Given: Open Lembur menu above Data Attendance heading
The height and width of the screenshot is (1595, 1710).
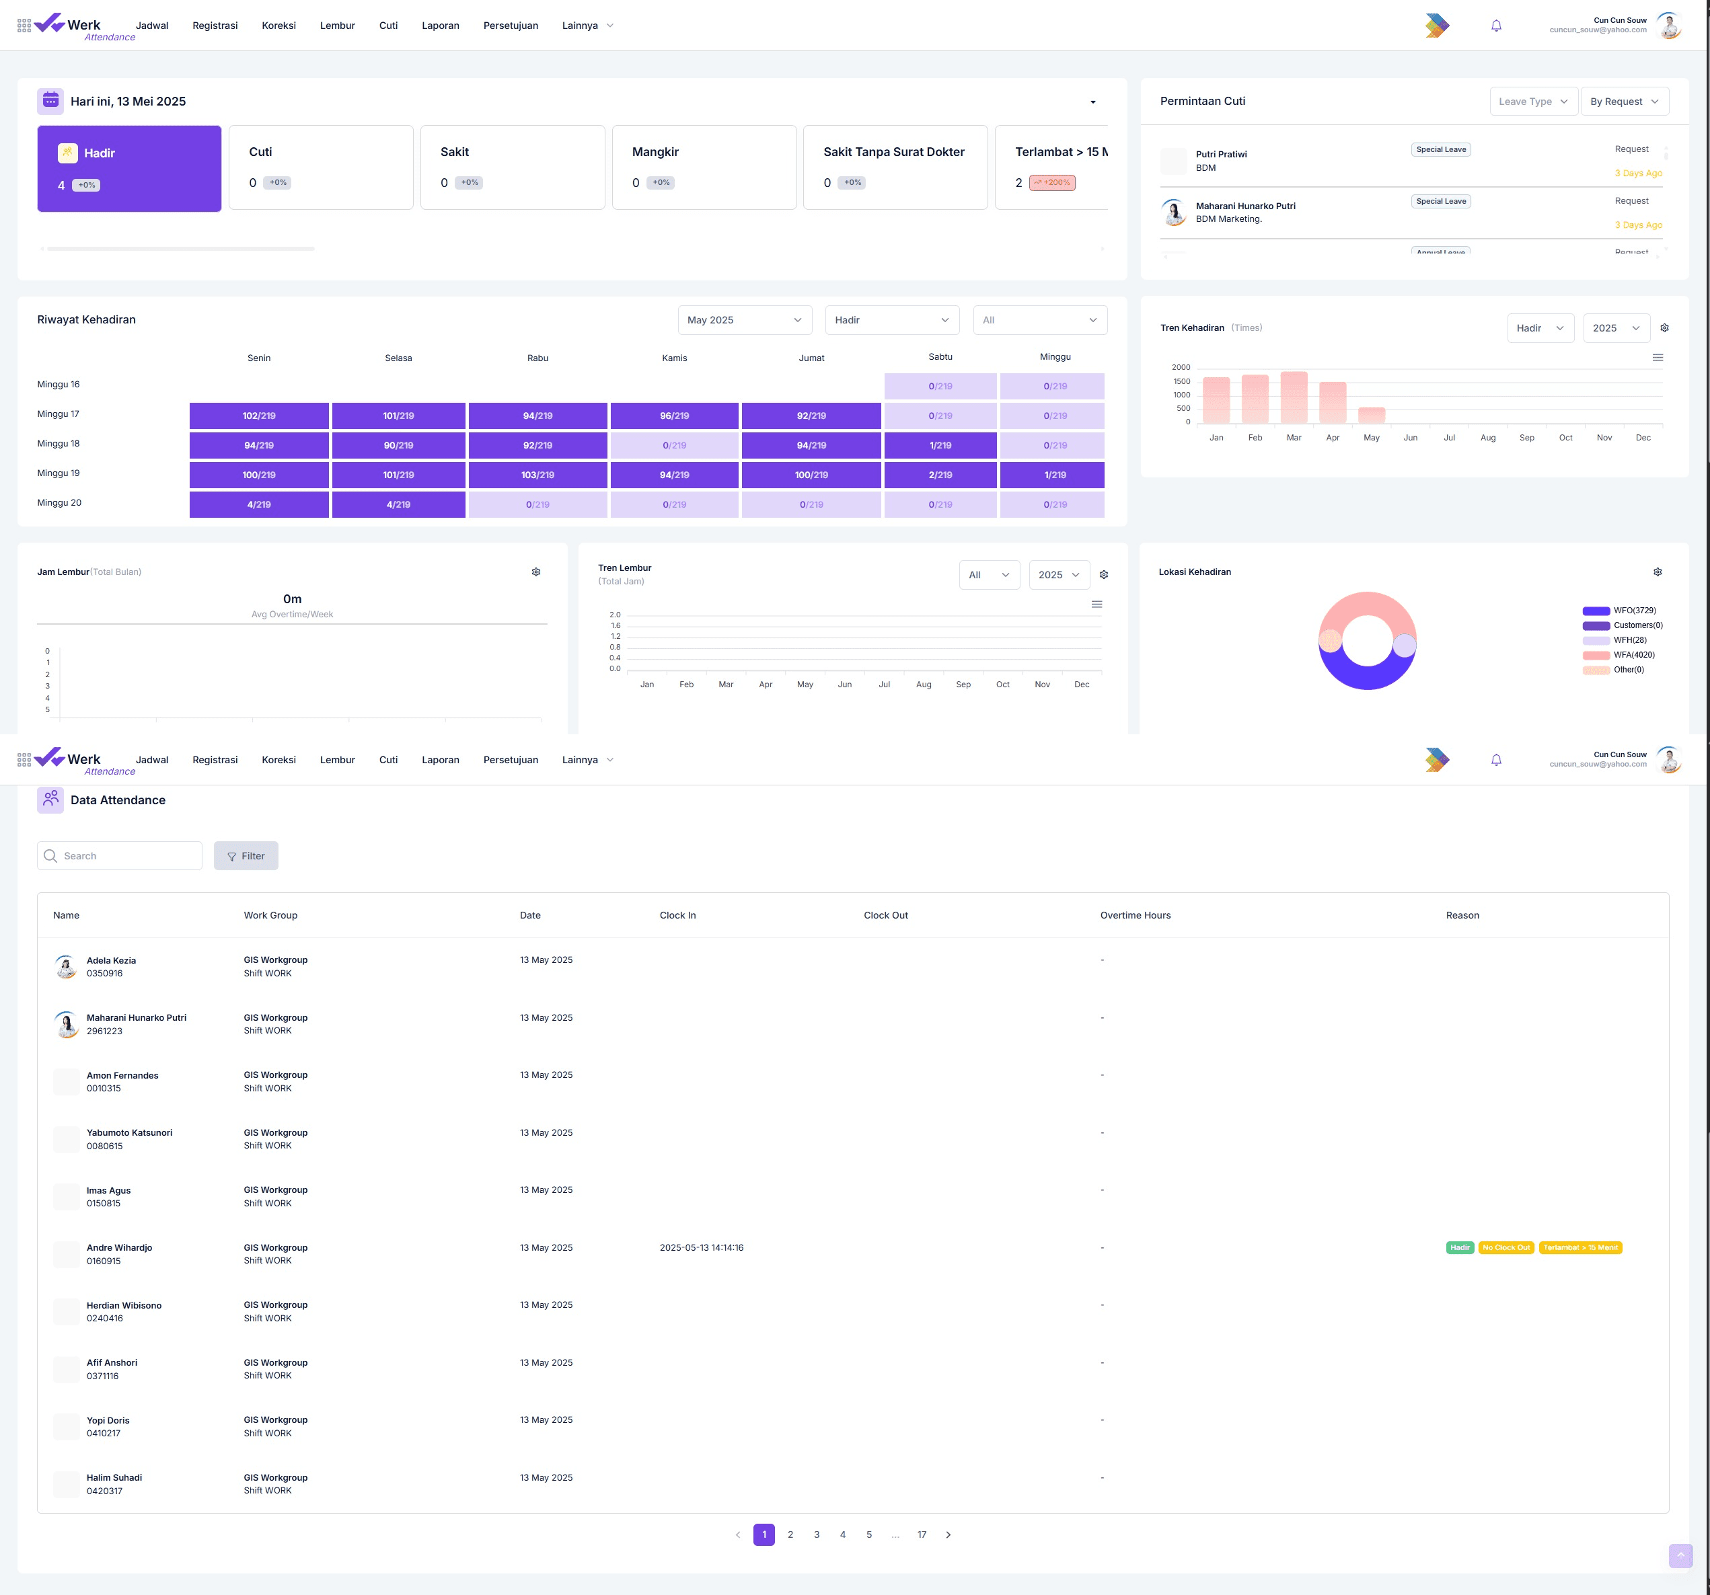Looking at the screenshot, I should tap(337, 760).
